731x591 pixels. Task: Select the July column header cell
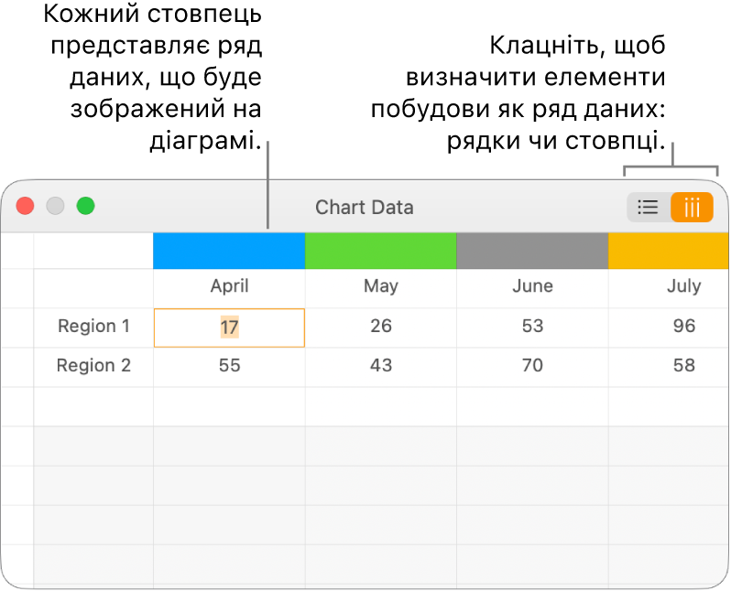pyautogui.click(x=683, y=286)
